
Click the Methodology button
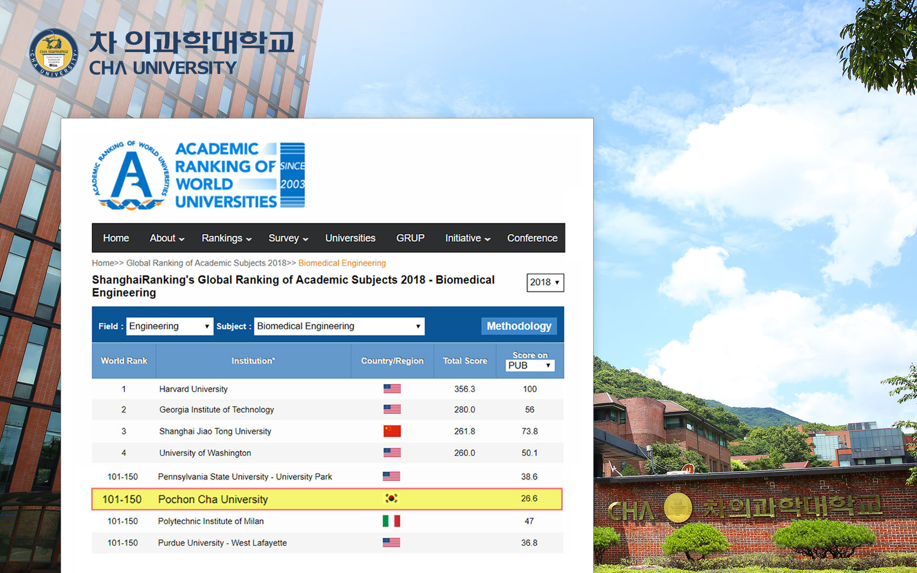(519, 326)
